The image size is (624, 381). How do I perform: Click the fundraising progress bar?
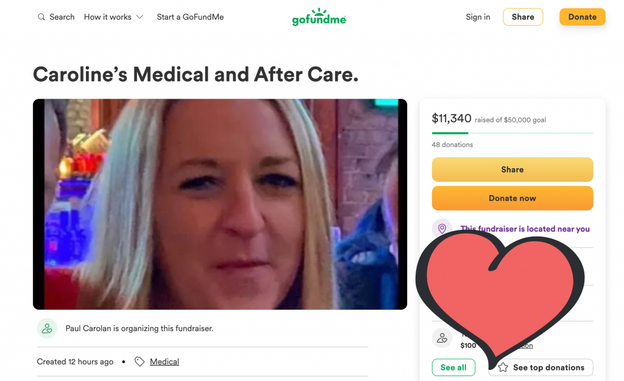[x=512, y=133]
